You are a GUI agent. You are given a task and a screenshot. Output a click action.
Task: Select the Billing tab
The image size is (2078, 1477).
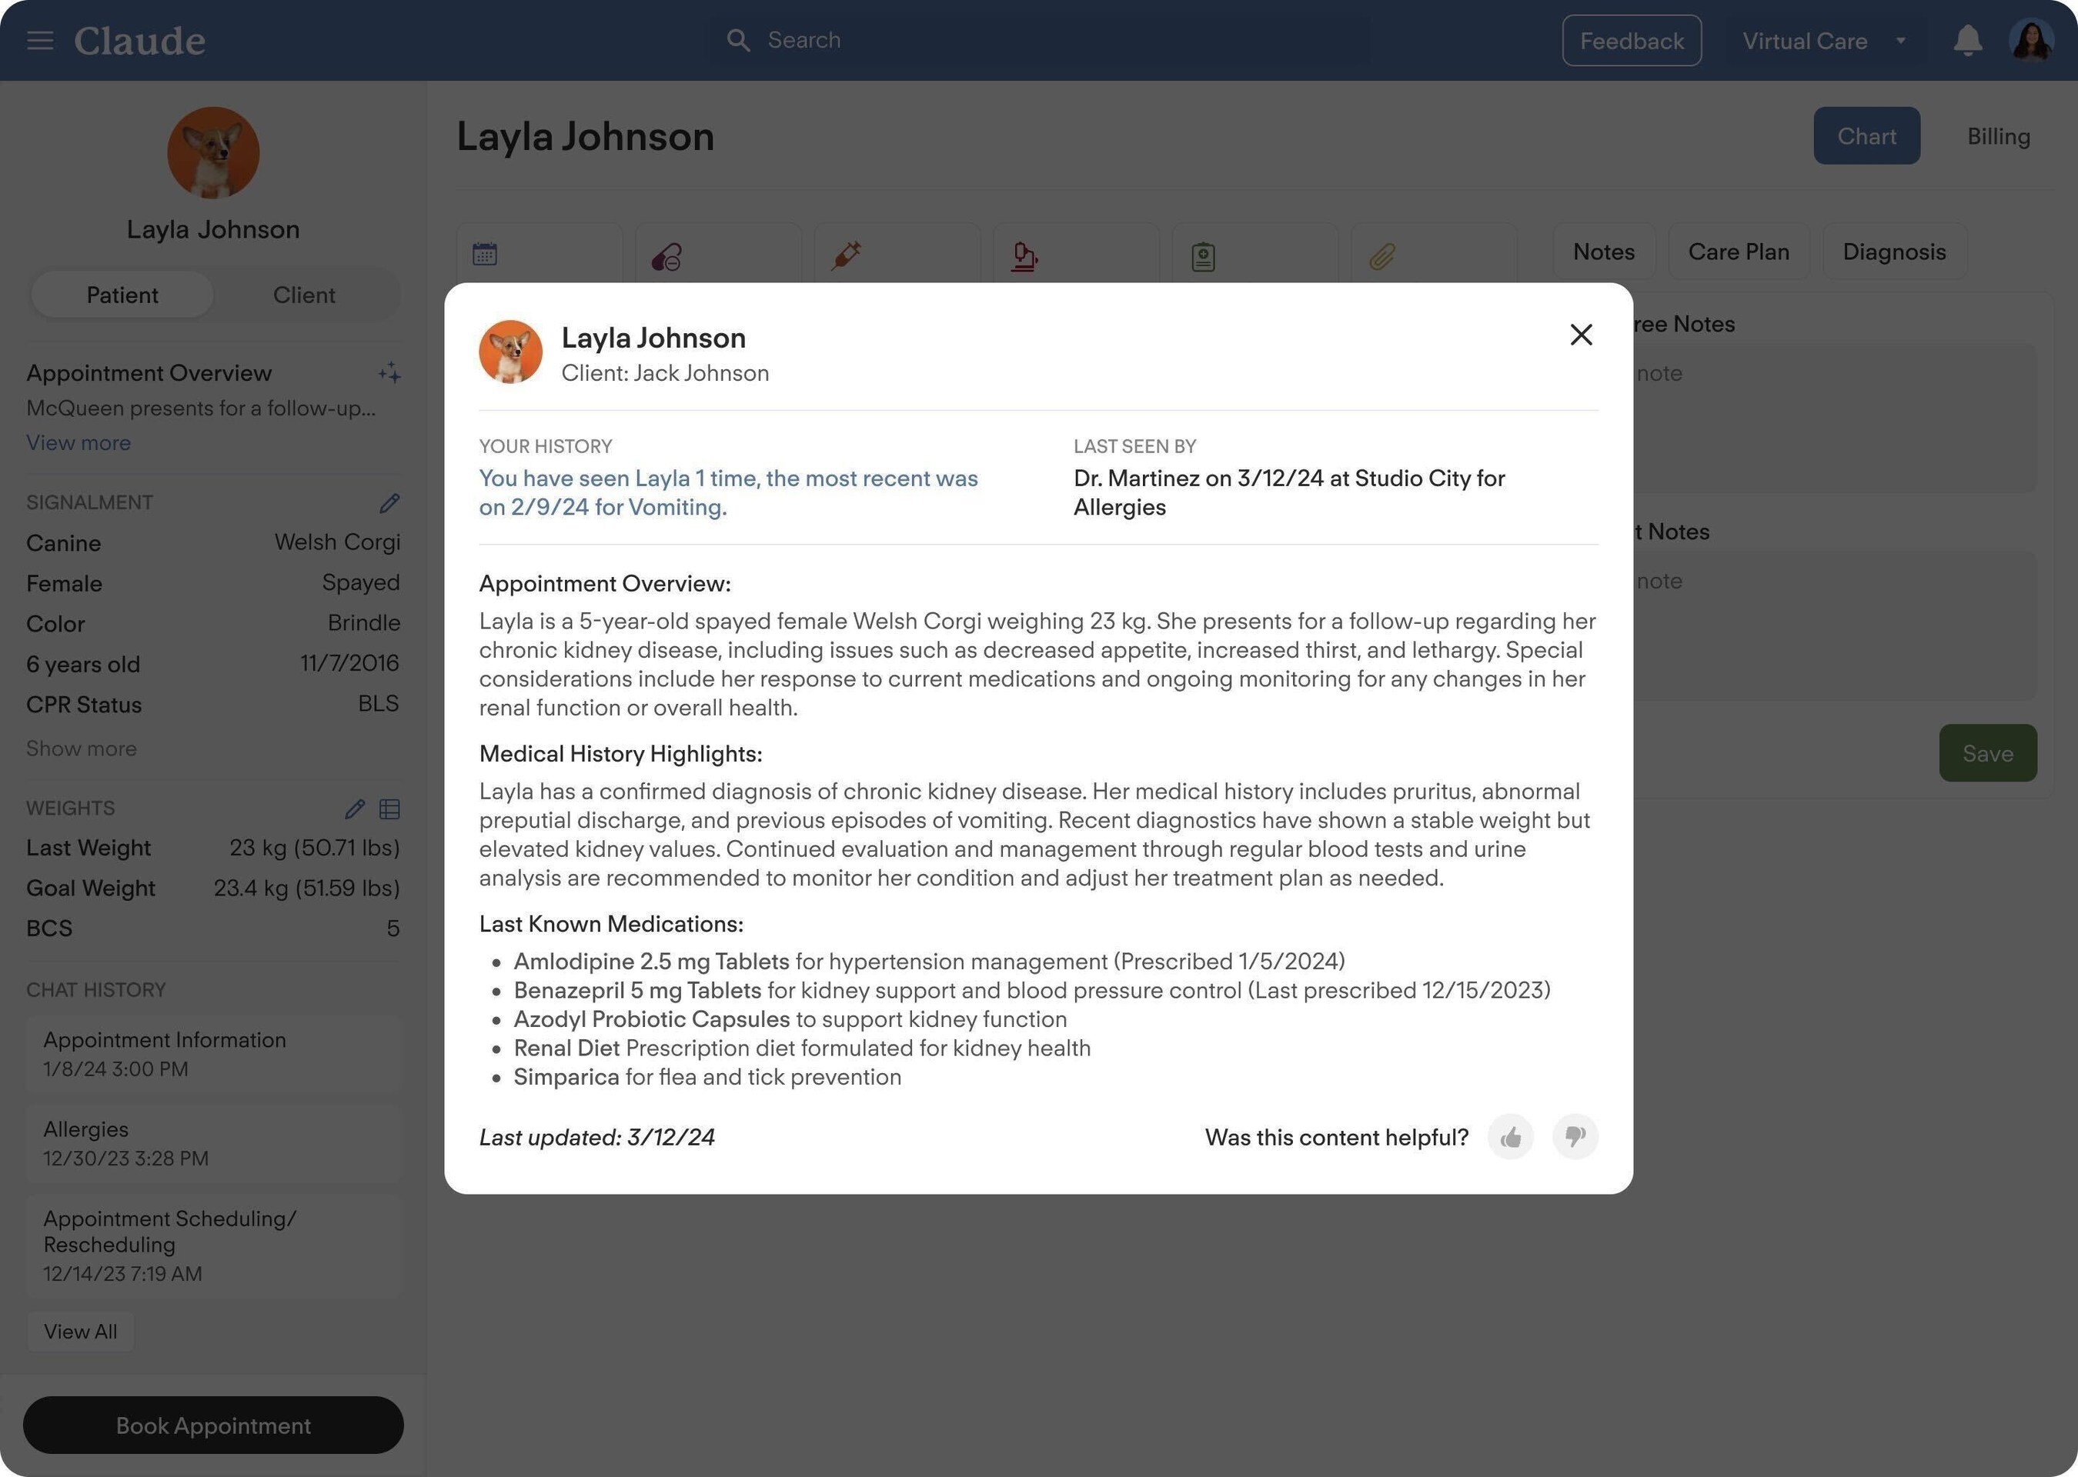1998,135
